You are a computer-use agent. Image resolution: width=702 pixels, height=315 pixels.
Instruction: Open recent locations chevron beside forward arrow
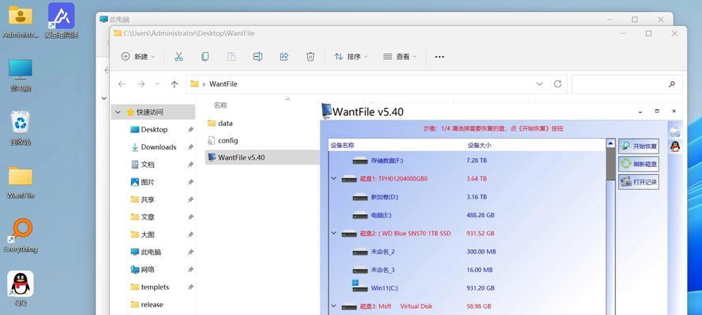click(x=157, y=84)
